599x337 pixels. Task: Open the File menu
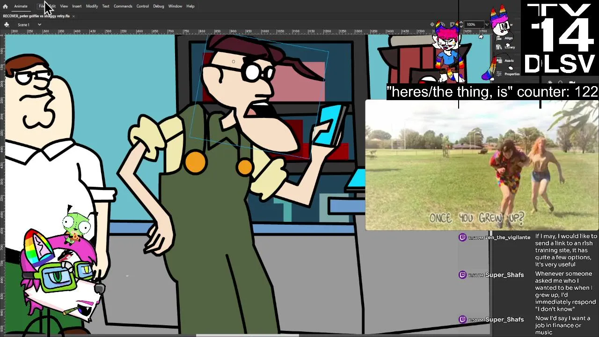point(42,6)
